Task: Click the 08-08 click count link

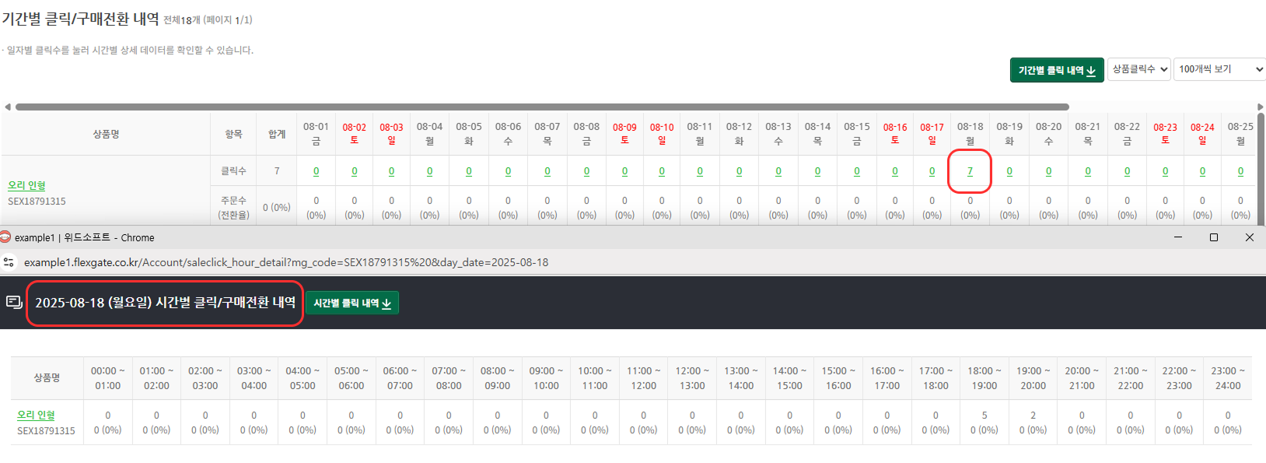Action: click(586, 171)
